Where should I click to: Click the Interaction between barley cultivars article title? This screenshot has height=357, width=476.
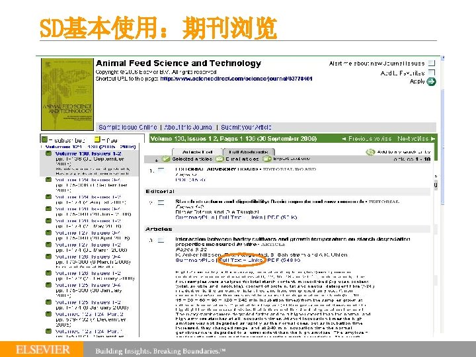[x=293, y=242]
